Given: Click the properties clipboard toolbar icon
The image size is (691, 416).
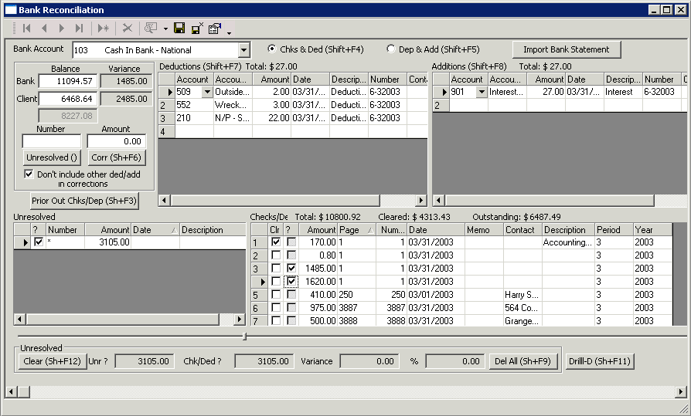Looking at the screenshot, I should [215, 29].
